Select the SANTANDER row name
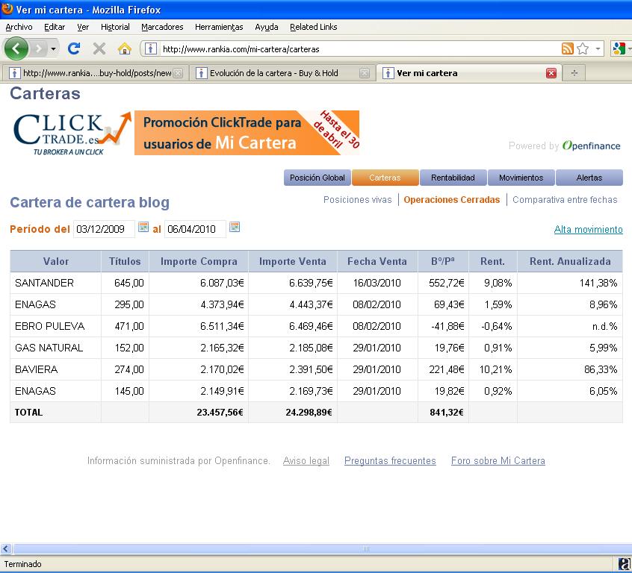 [x=44, y=283]
